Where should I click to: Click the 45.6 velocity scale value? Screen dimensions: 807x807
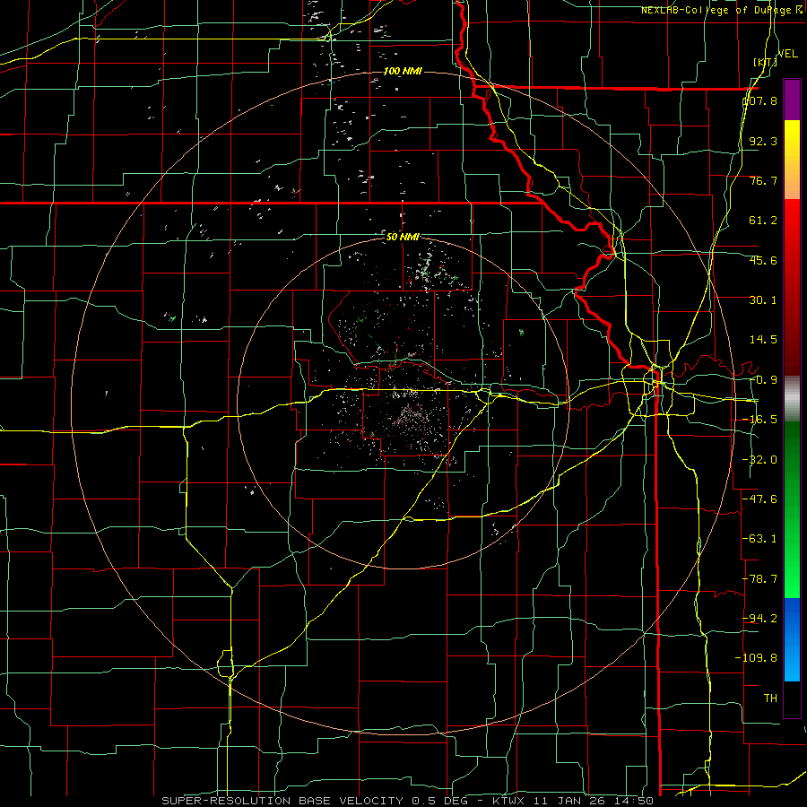(x=763, y=260)
